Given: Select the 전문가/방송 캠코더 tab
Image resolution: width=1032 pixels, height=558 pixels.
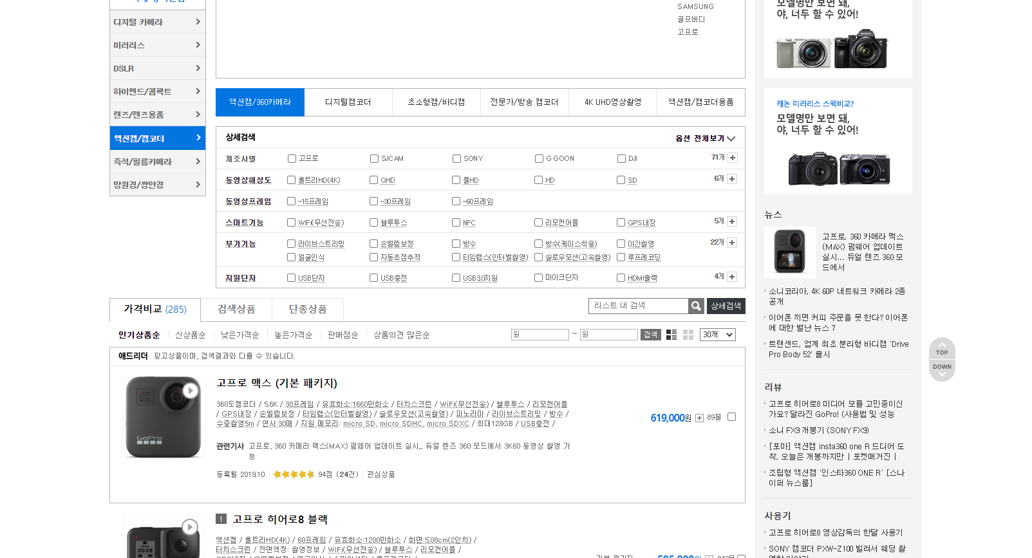Looking at the screenshot, I should pyautogui.click(x=525, y=102).
